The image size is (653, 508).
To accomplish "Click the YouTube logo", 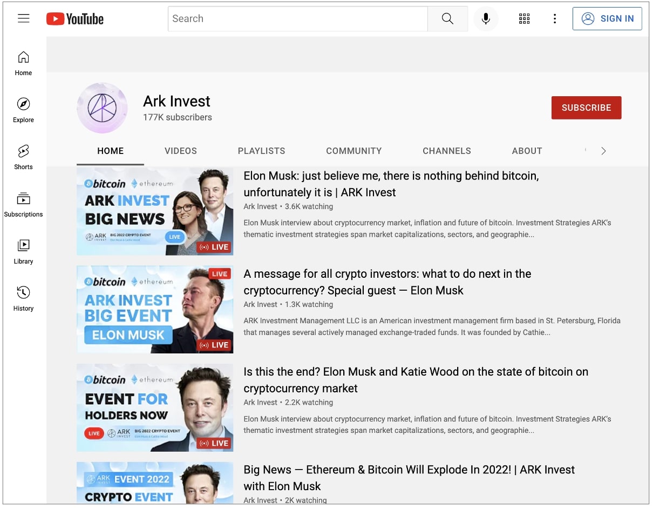I will (75, 19).
